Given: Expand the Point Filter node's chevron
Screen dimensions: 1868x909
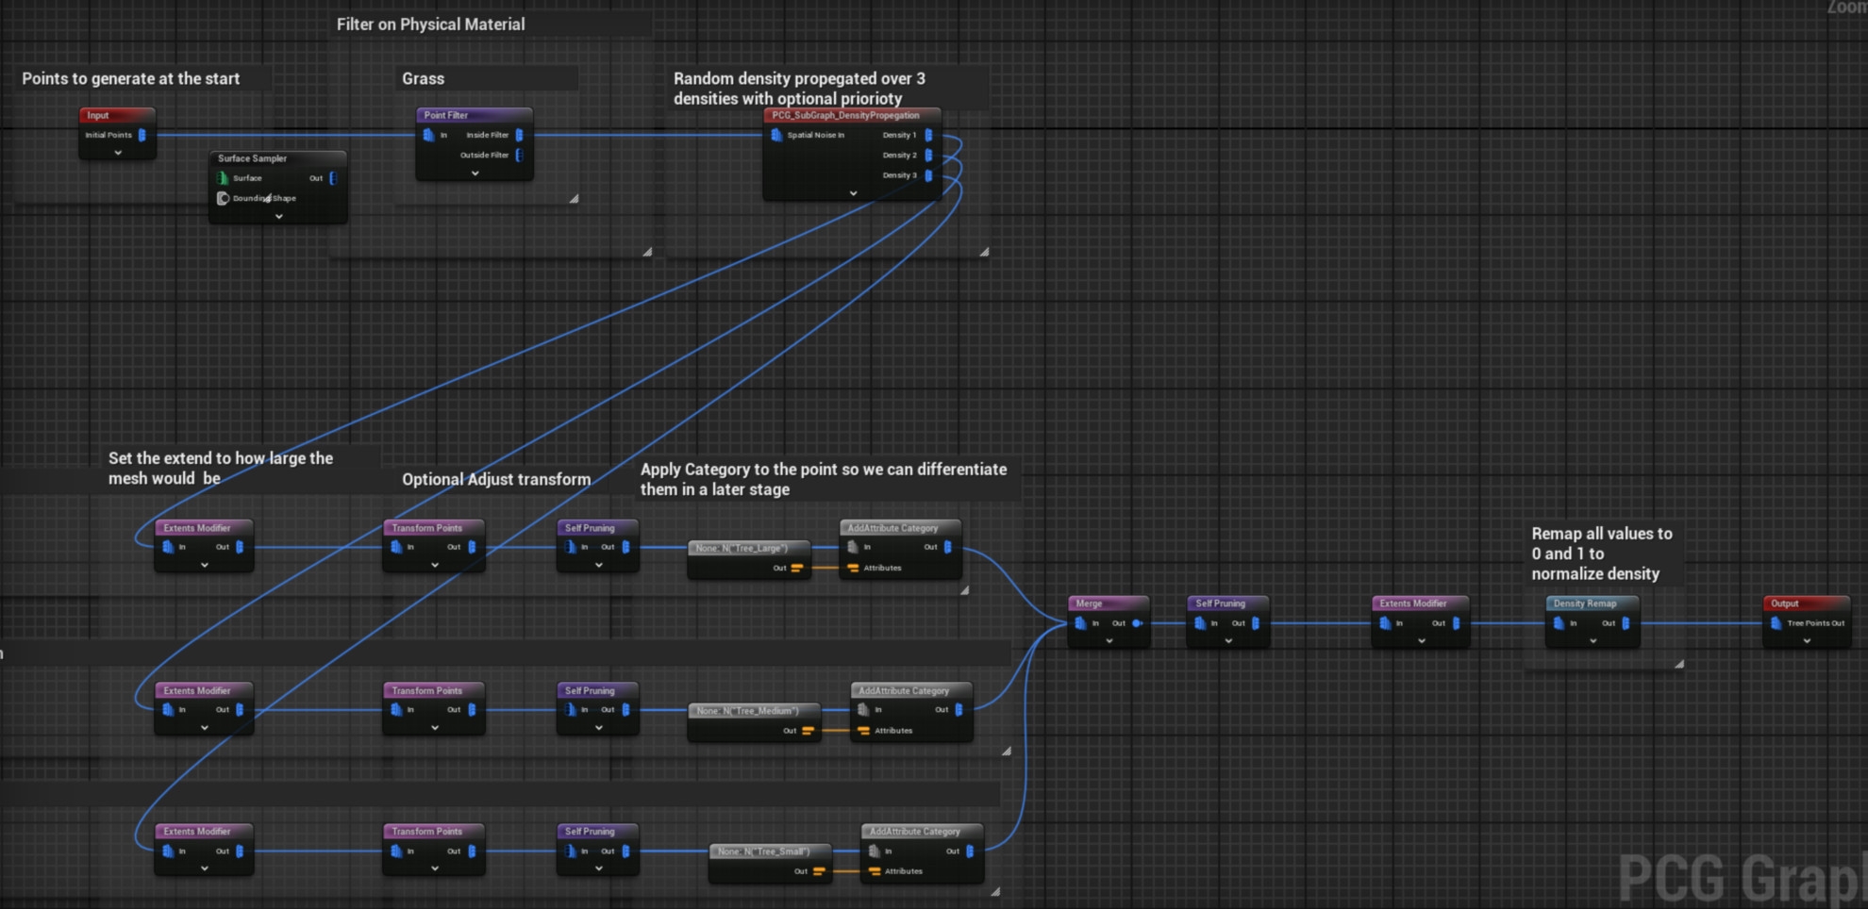Looking at the screenshot, I should tap(475, 174).
